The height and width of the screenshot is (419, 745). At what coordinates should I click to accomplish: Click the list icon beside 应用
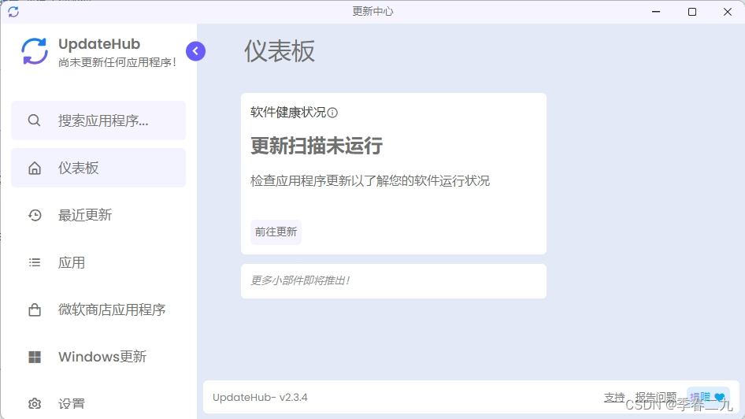[34, 262]
